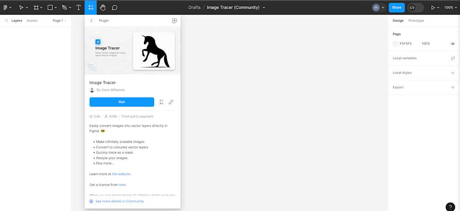The image size is (460, 211).
Task: Open the Figma main menu
Action: coord(5,8)
